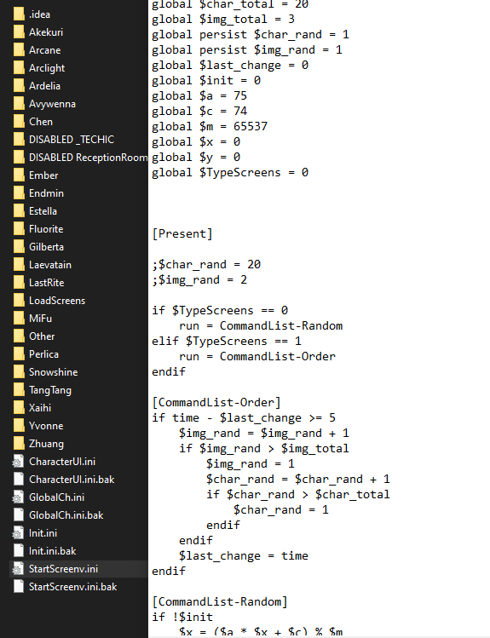This screenshot has height=638, width=490.
Task: Click the commented line ;$char_rand = 20
Action: [x=206, y=264]
